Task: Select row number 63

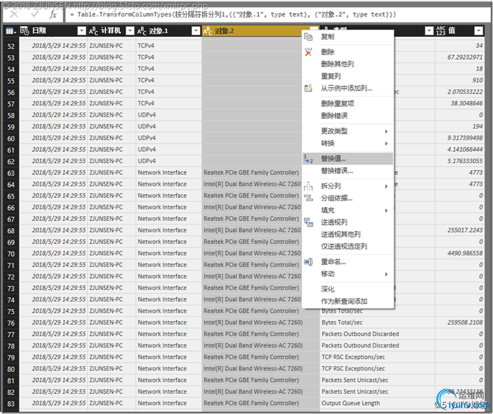Action: point(11,173)
